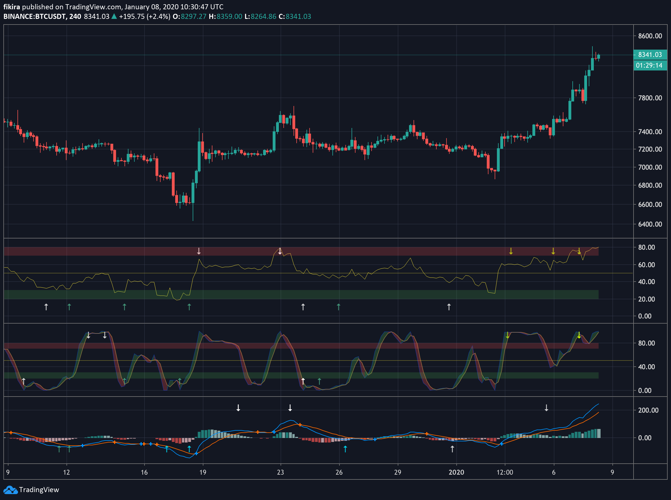Click the 2020 label on time axis
671x500 pixels.
pyautogui.click(x=456, y=472)
